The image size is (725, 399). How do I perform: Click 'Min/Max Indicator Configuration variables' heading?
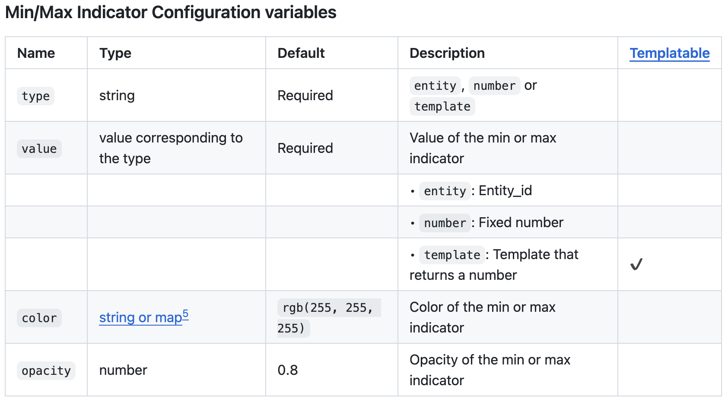coord(171,13)
